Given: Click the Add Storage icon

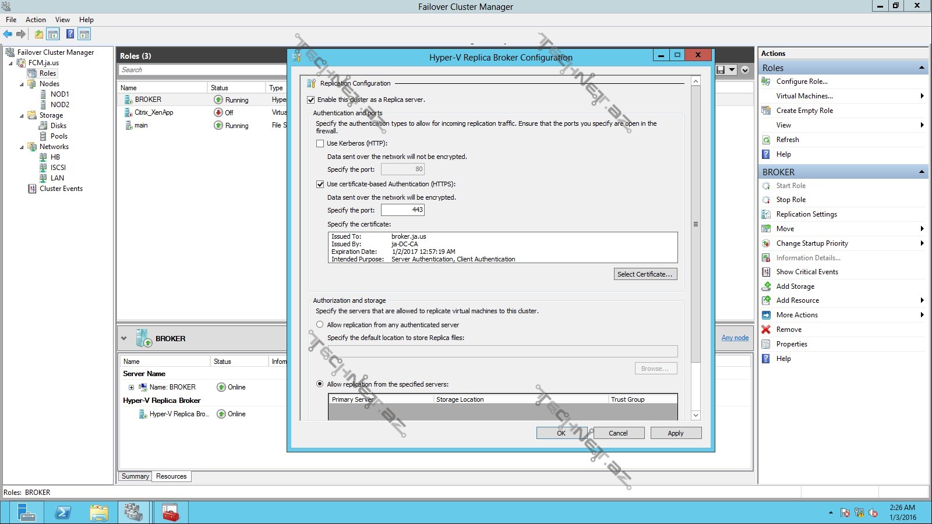Looking at the screenshot, I should coord(766,286).
